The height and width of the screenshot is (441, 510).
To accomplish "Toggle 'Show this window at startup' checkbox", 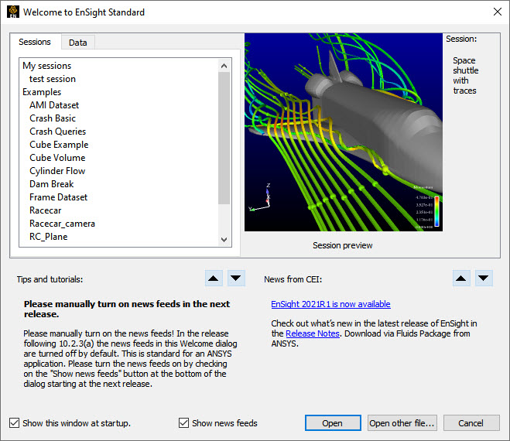I will point(14,423).
